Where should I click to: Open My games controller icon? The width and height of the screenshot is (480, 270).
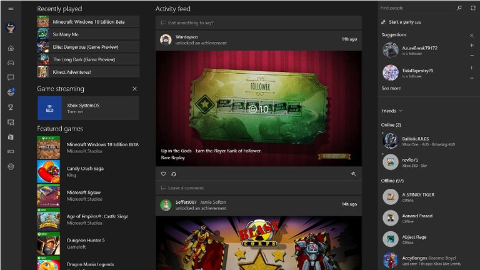[x=11, y=62]
